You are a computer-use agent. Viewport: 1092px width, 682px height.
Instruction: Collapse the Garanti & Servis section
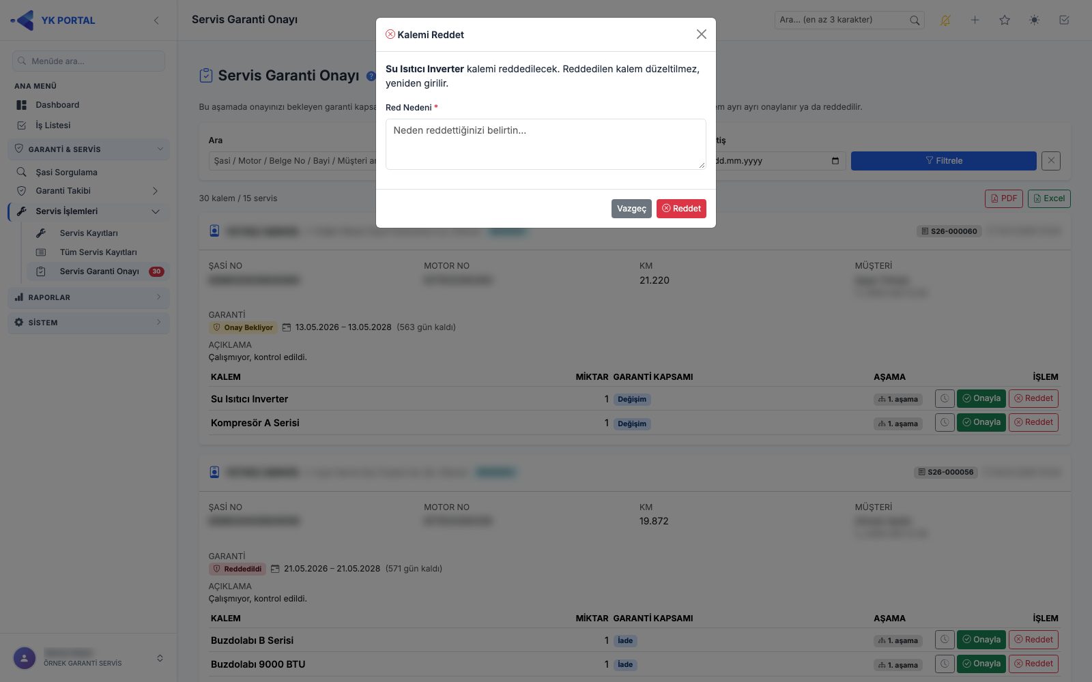89,149
